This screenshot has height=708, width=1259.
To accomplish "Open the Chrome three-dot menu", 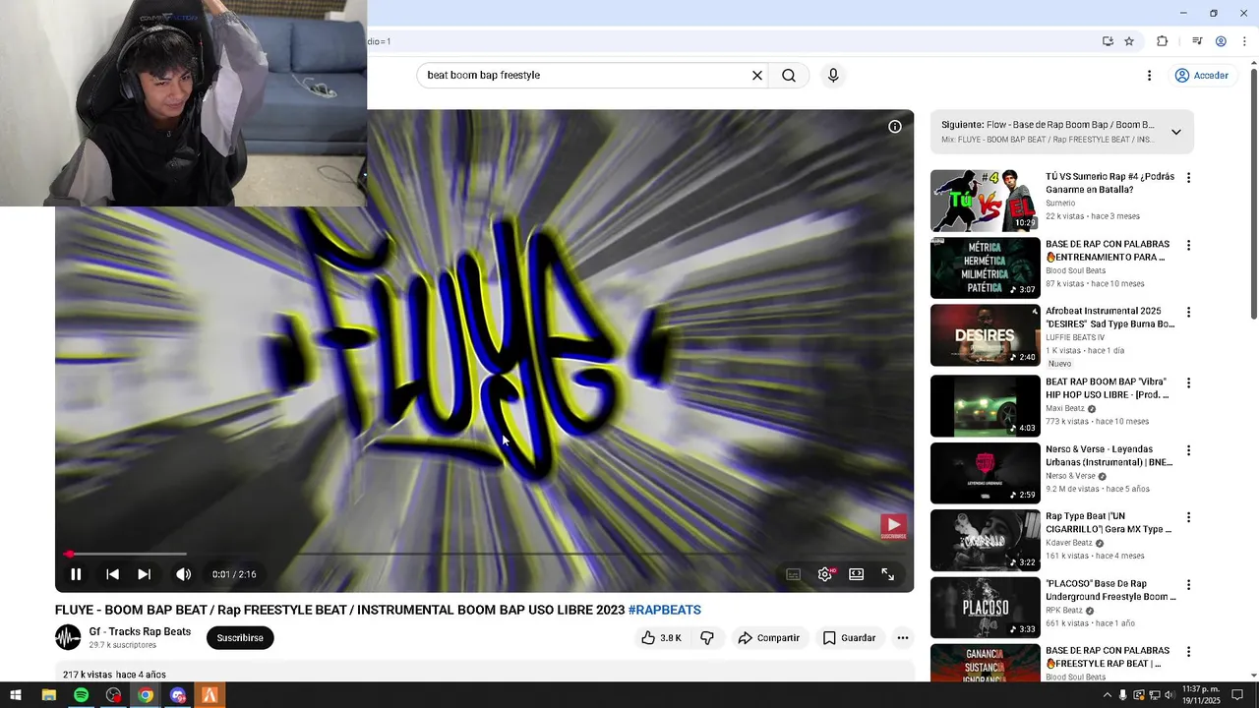I will (1244, 41).
